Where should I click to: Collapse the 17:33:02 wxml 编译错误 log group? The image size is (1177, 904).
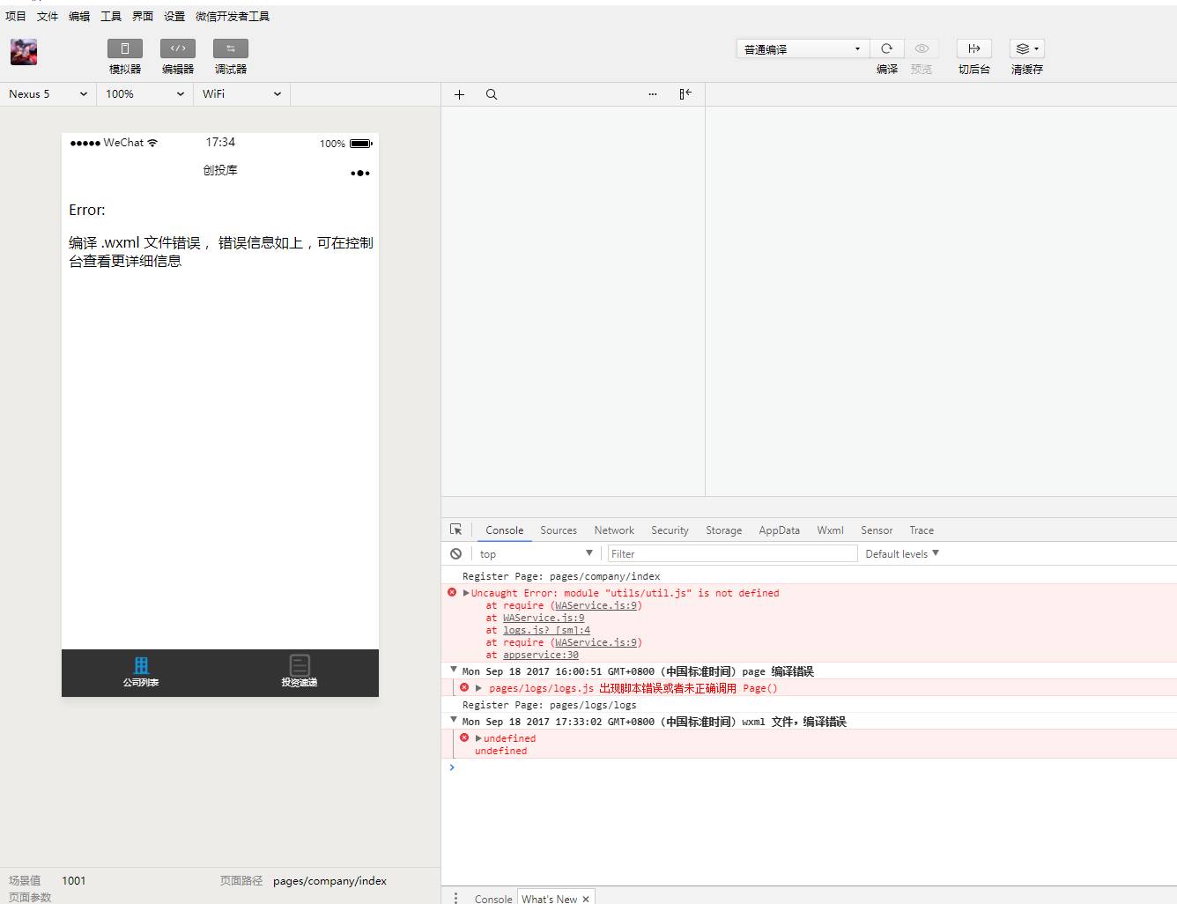click(454, 720)
